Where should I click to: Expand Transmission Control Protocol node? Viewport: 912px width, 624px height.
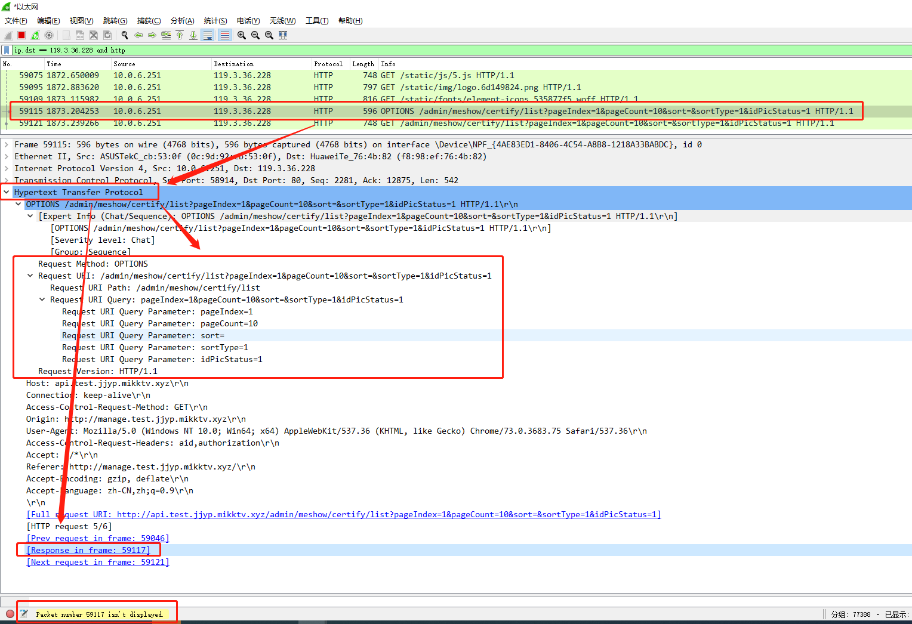click(7, 180)
